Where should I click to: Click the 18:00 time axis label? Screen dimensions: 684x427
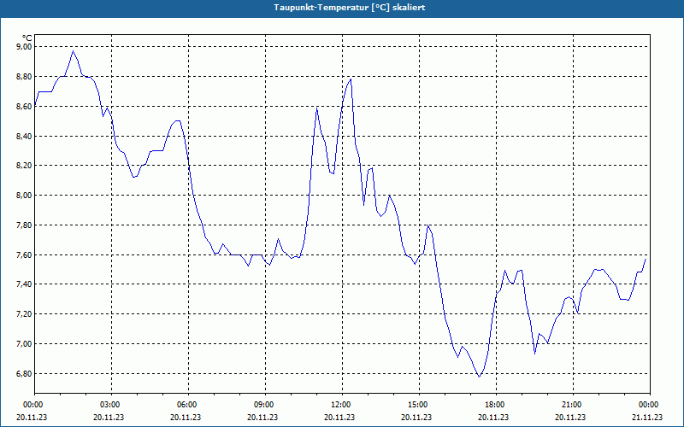tap(497, 404)
